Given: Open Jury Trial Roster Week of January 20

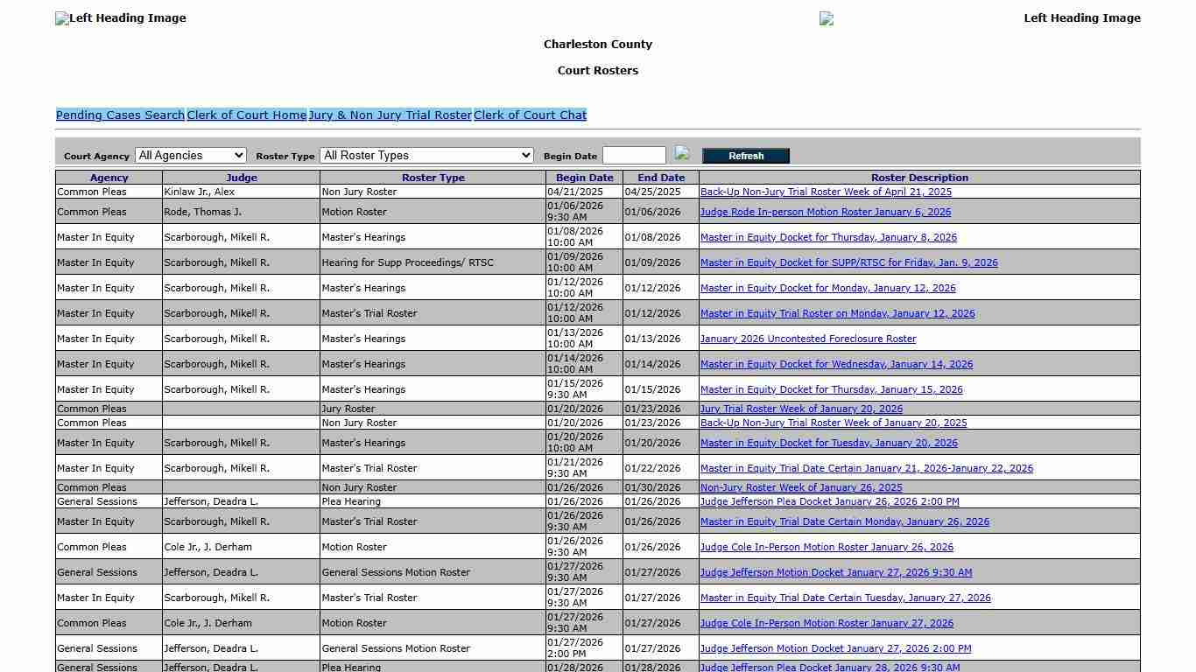Looking at the screenshot, I should pyautogui.click(x=801, y=409).
